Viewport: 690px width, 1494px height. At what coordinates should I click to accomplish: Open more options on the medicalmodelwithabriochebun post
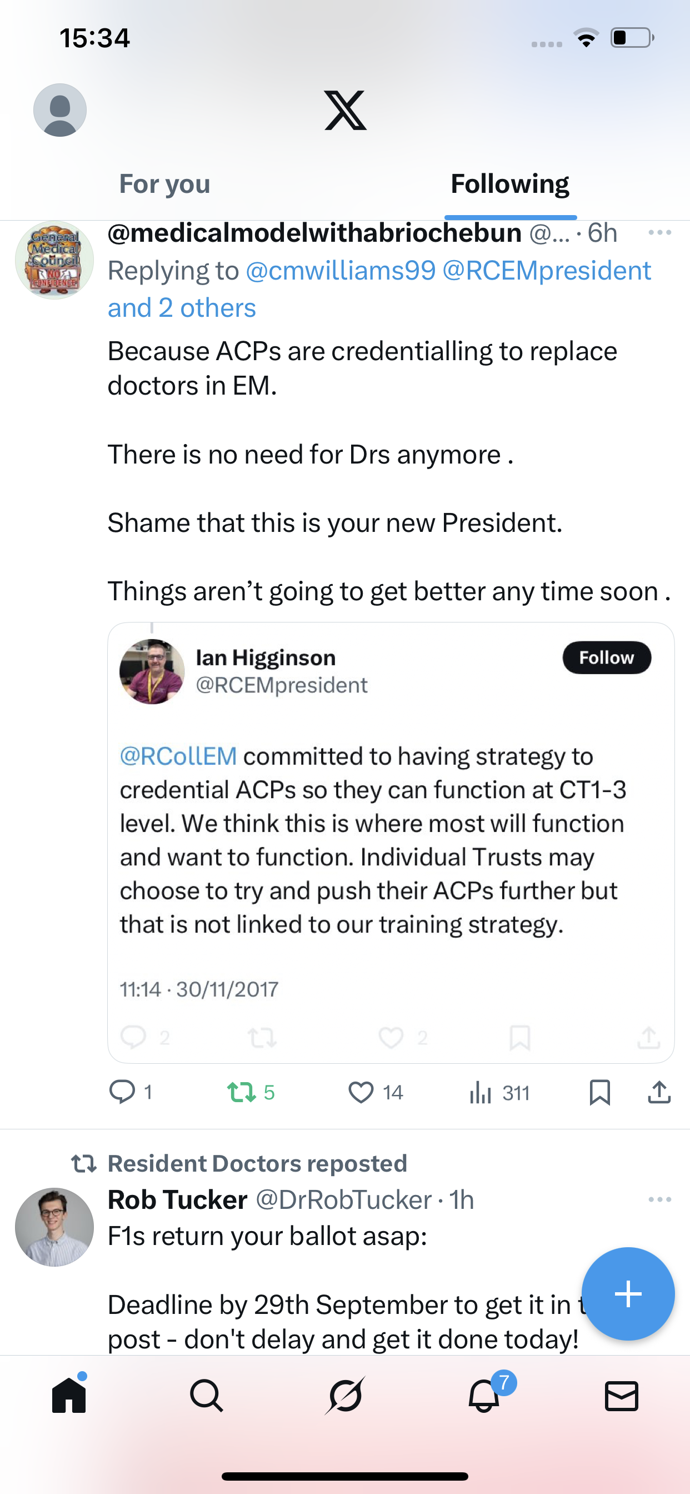coord(659,233)
